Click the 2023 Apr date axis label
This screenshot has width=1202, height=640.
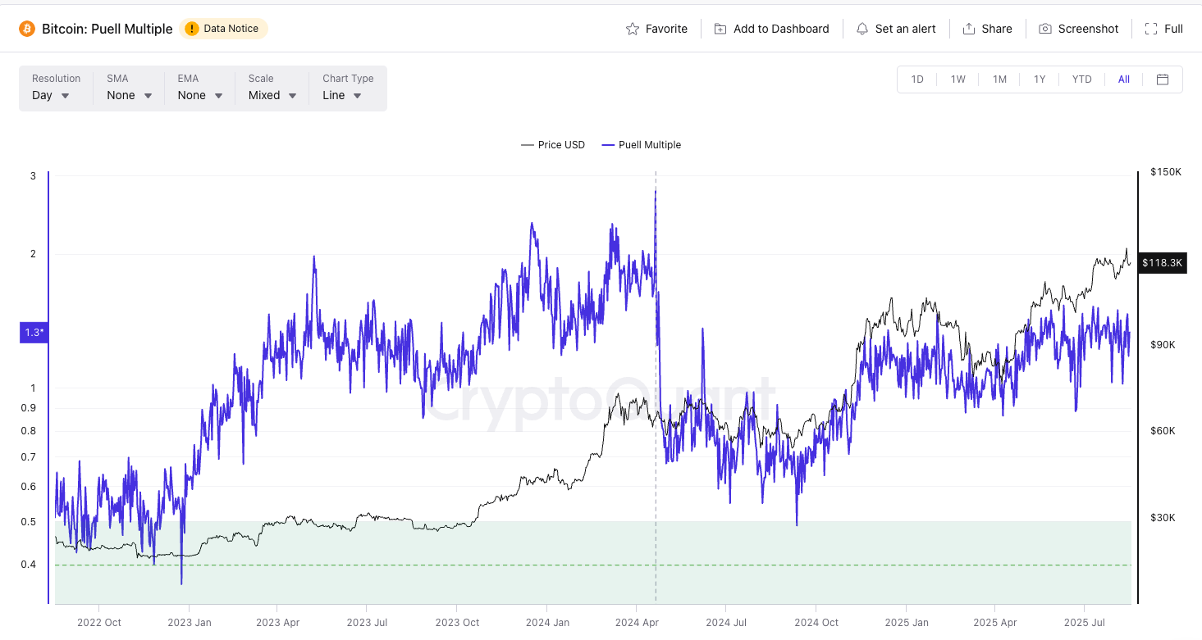point(278,623)
